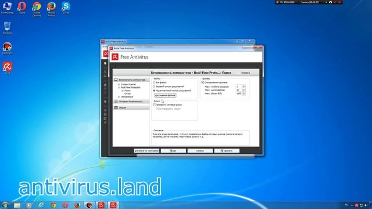Click the search icon in background Avira sidebar

[x=105, y=71]
